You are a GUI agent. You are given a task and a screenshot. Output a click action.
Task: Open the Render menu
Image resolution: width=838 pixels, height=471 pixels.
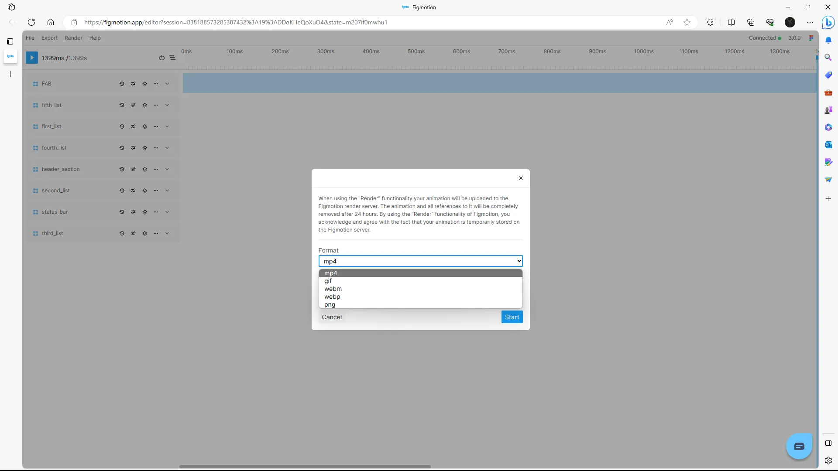click(x=73, y=38)
